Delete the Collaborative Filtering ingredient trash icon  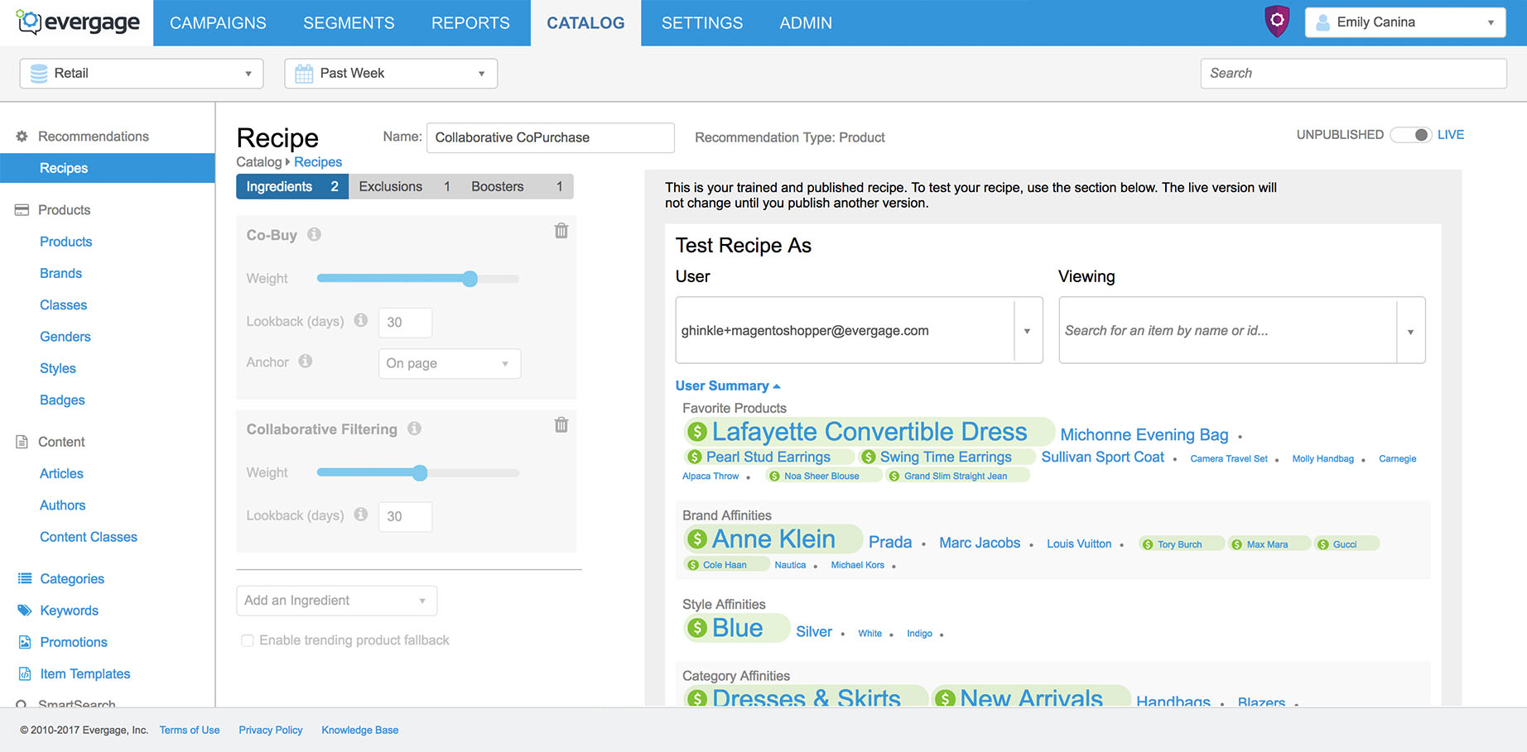tap(561, 425)
